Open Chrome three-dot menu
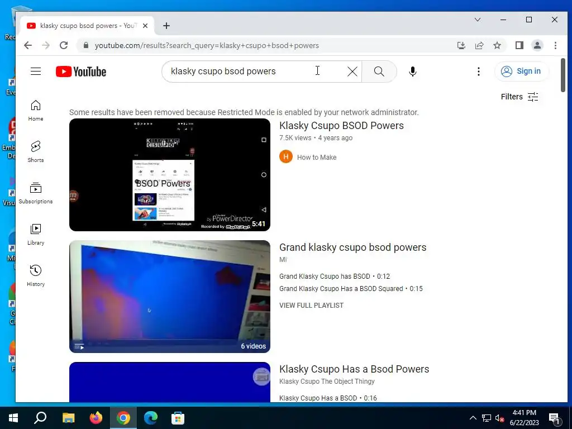 pos(555,45)
